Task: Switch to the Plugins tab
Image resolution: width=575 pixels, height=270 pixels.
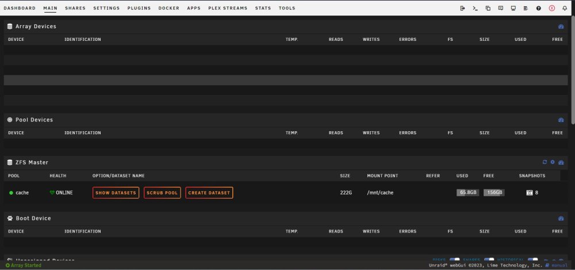Action: tap(139, 8)
